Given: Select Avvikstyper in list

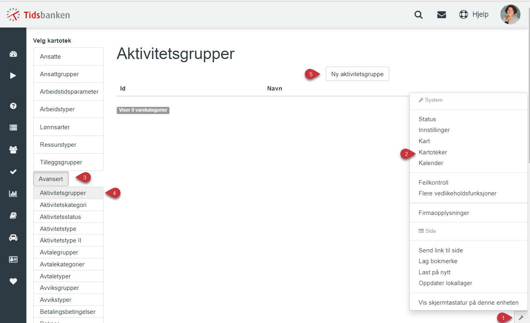Looking at the screenshot, I should pos(68,300).
